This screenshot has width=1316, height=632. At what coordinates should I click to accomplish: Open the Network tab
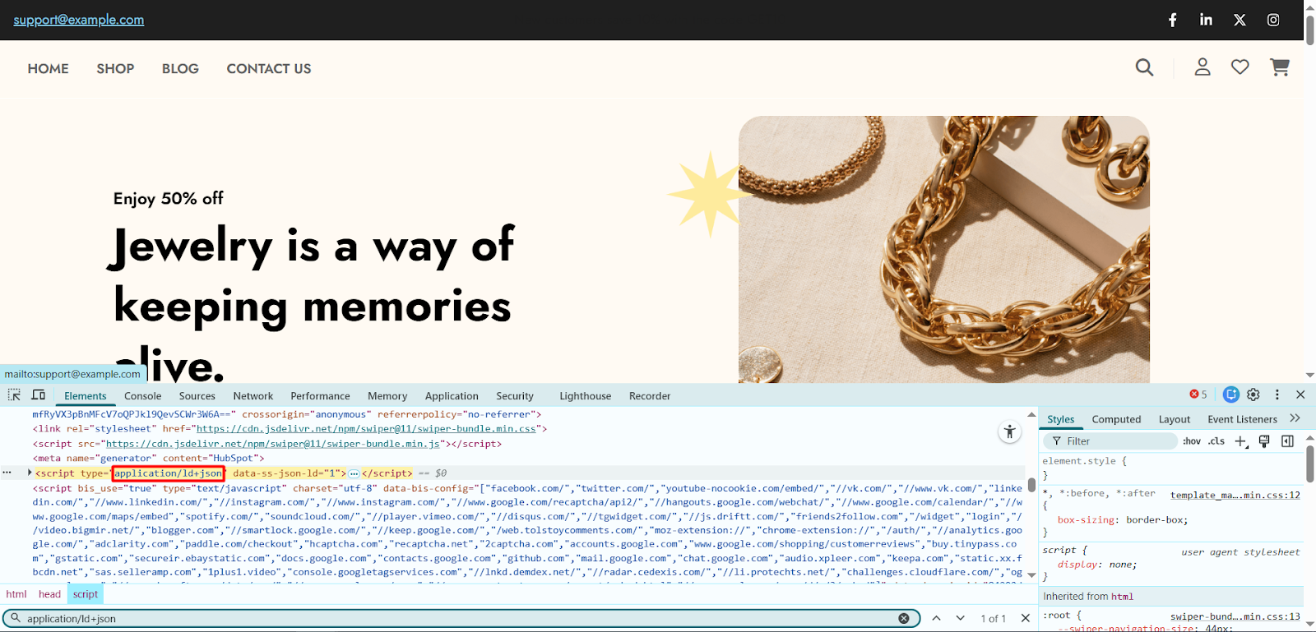click(x=253, y=396)
